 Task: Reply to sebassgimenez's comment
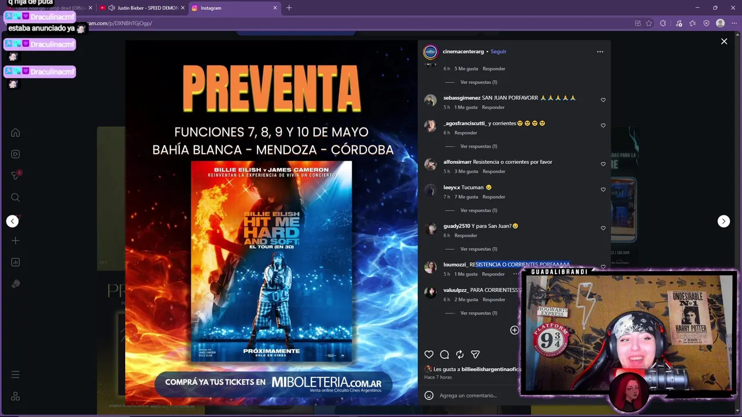click(493, 107)
